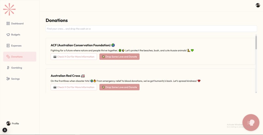Click the ACF description text
This screenshot has width=263, height=135.
click(x=122, y=50)
